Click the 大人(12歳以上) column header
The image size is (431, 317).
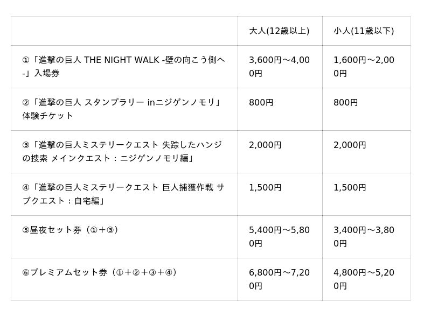point(279,31)
